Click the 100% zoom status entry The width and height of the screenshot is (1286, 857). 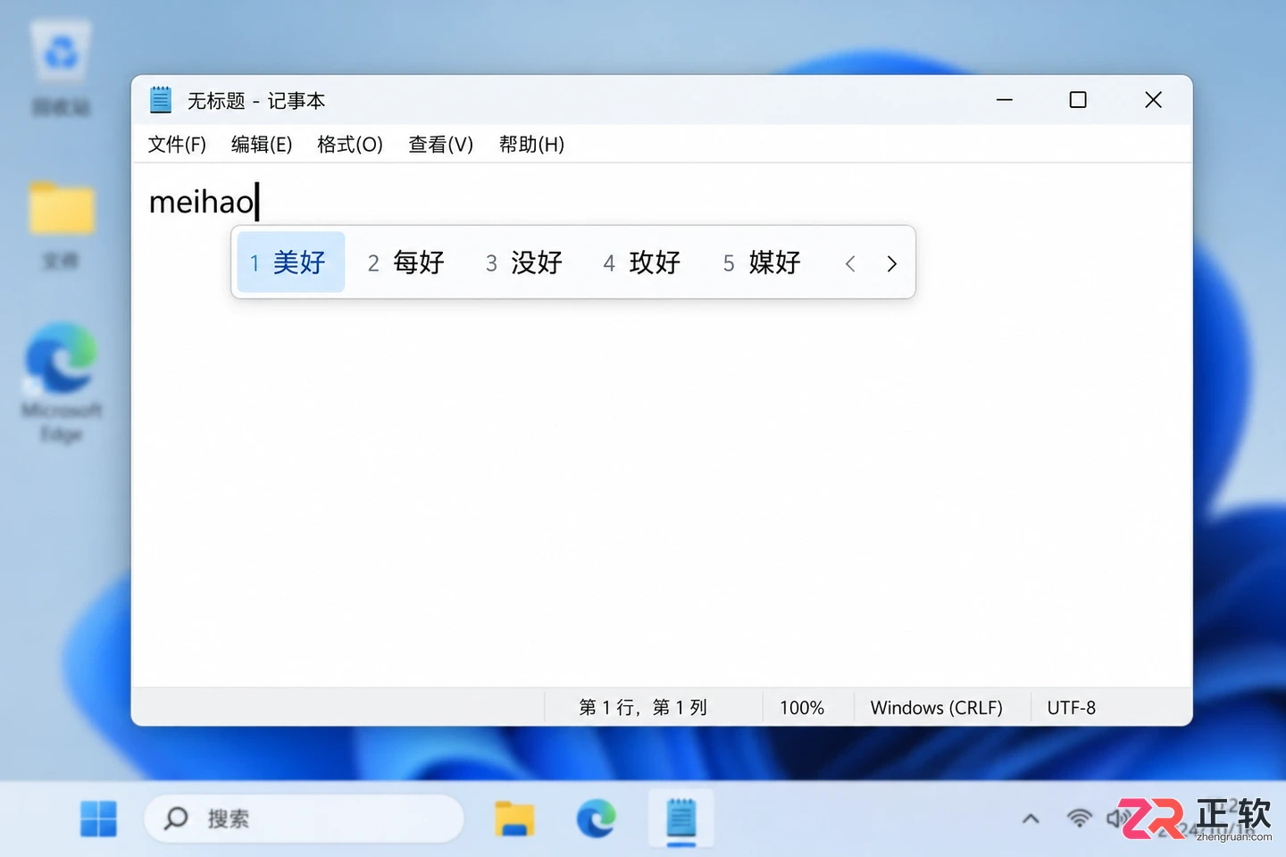(x=802, y=708)
